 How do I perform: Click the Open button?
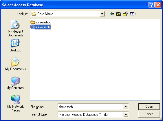click(x=149, y=107)
